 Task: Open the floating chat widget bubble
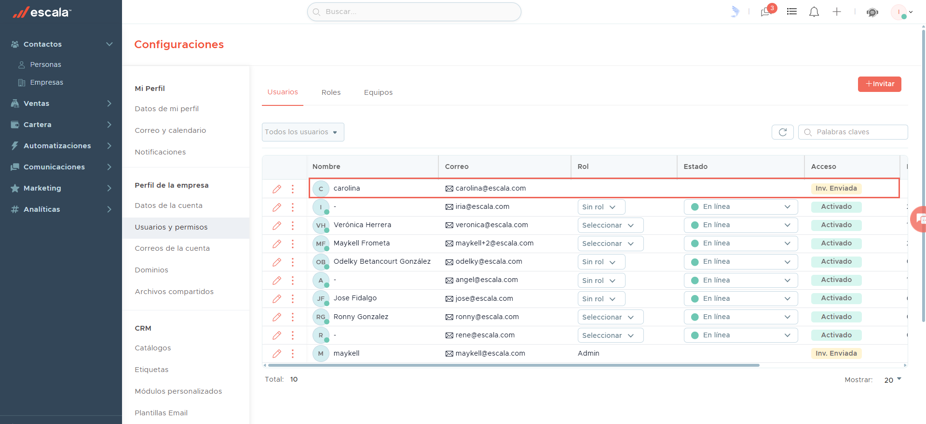(919, 219)
